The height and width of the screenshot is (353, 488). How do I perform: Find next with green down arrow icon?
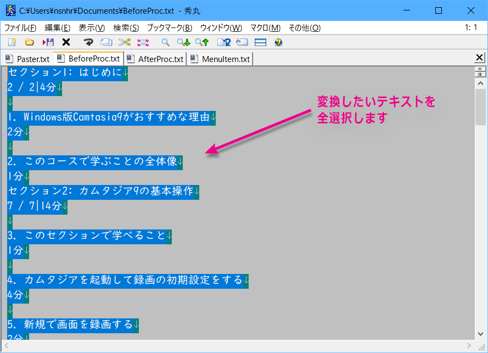tap(184, 42)
